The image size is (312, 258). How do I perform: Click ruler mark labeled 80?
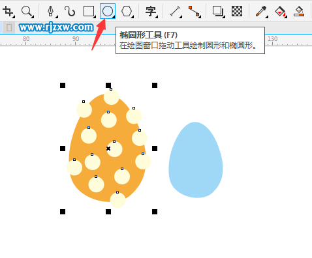click(26, 39)
